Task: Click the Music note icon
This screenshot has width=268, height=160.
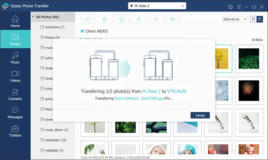Action: click(x=15, y=56)
